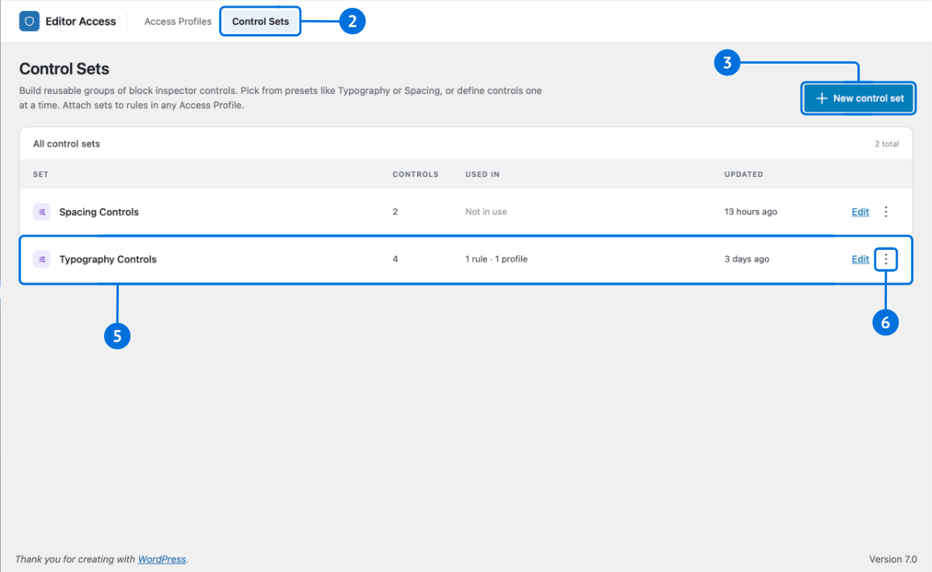Click the Spacing Controls set name
The height and width of the screenshot is (572, 932).
click(x=99, y=212)
